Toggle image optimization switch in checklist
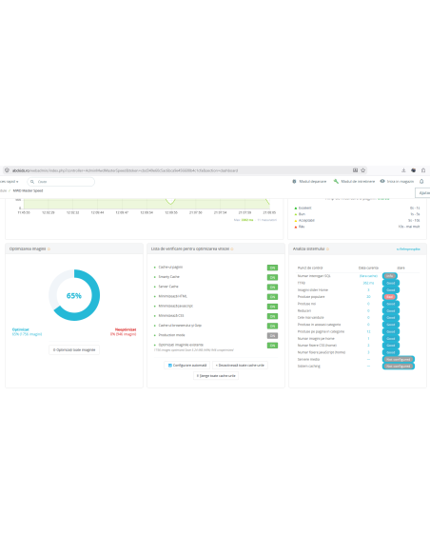Viewport: 430px width, 556px height. tap(272, 346)
